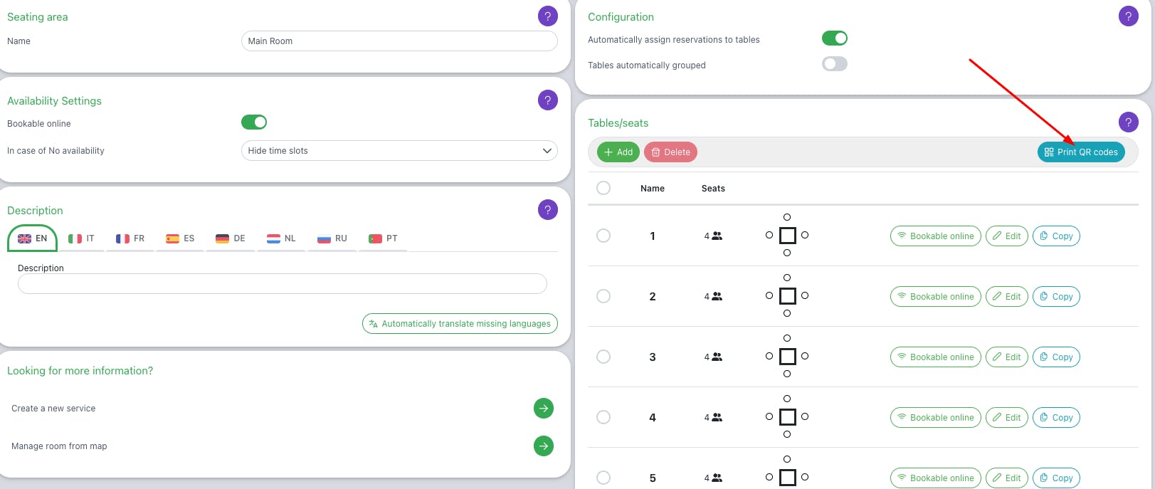This screenshot has width=1155, height=489.
Task: Switch to the IT language tab
Action: tap(81, 238)
